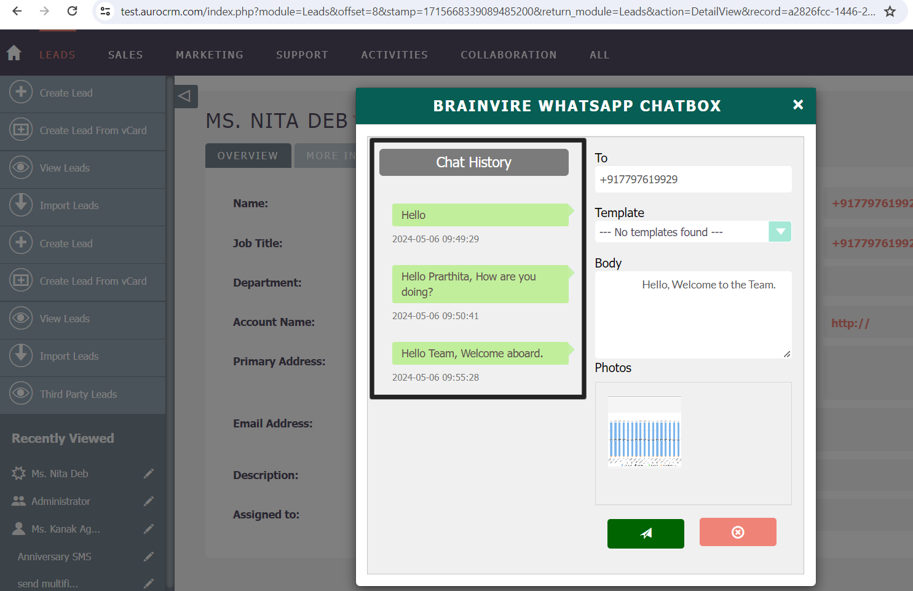The height and width of the screenshot is (591, 913).
Task: Click the plus icon beside first Create Lead
Action: click(x=21, y=92)
